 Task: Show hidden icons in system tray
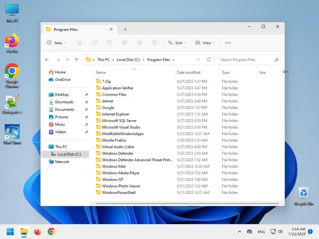(240, 232)
